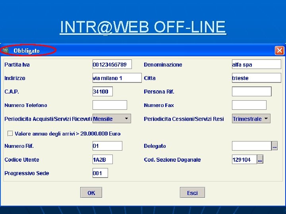Click the Esci button
Viewport: 286px width, 214px height.
[x=192, y=193]
